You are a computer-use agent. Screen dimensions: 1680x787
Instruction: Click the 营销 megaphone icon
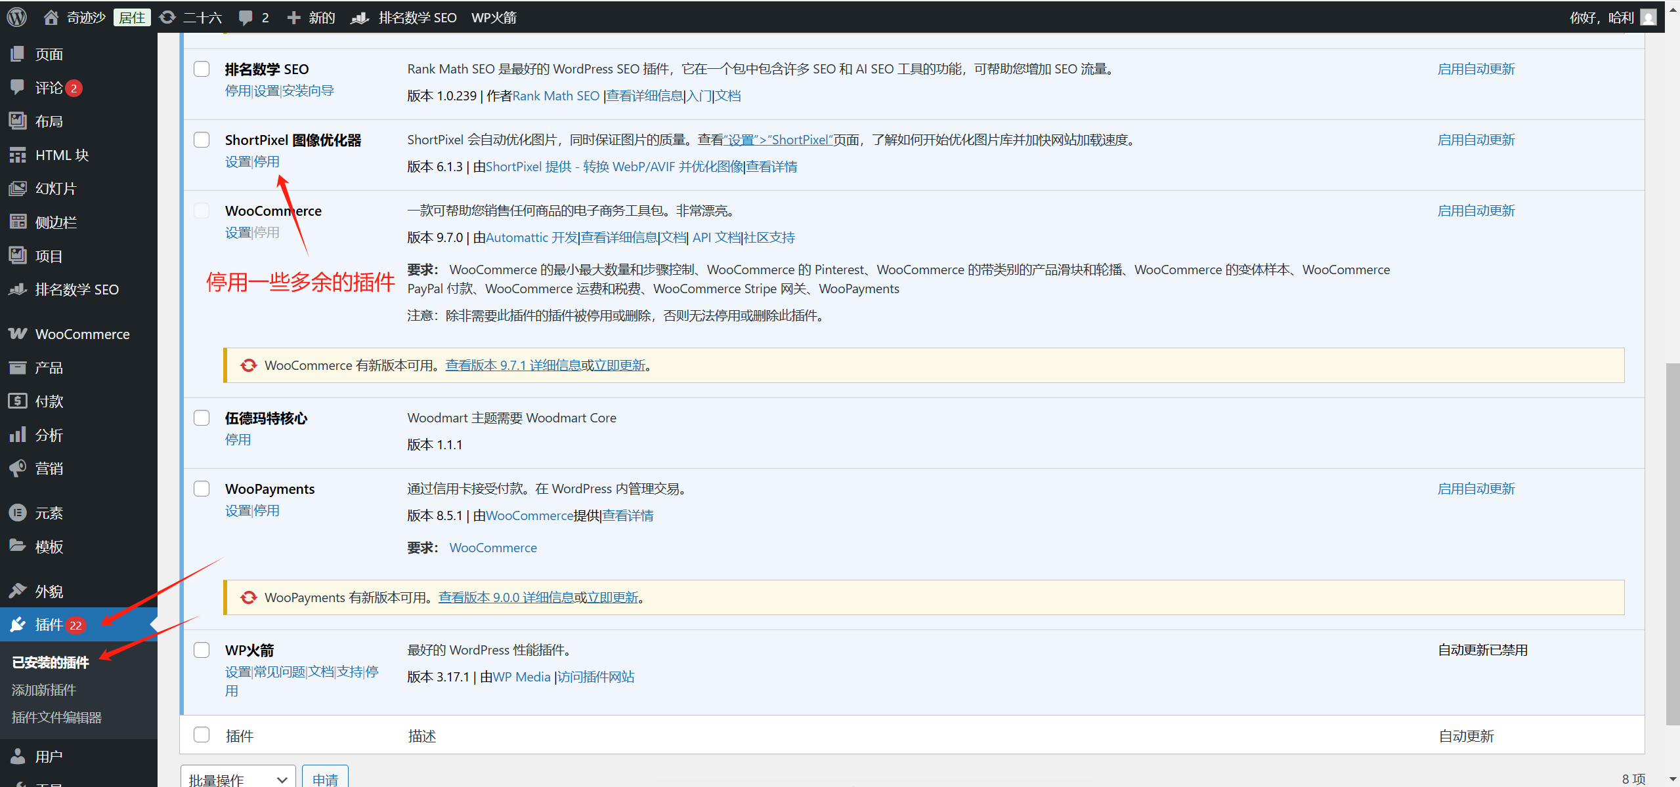pos(18,468)
